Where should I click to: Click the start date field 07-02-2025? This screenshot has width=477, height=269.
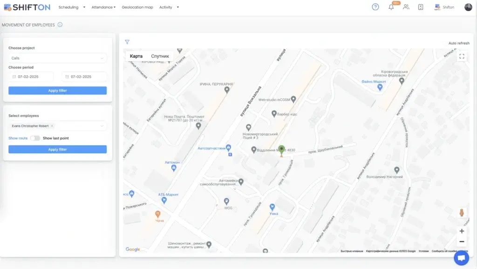(31, 77)
